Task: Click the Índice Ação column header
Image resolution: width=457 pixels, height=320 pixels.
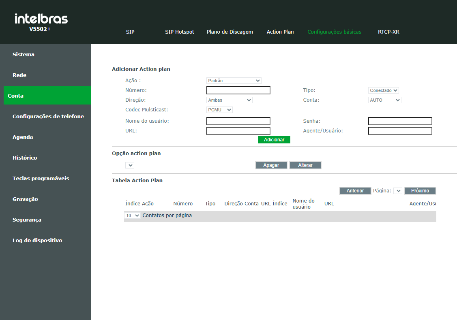Action: click(x=139, y=203)
